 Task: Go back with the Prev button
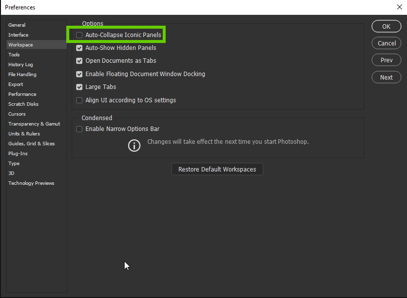point(386,60)
